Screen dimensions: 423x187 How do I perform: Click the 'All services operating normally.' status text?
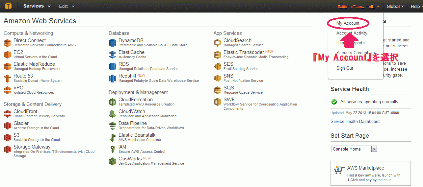pyautogui.click(x=370, y=102)
